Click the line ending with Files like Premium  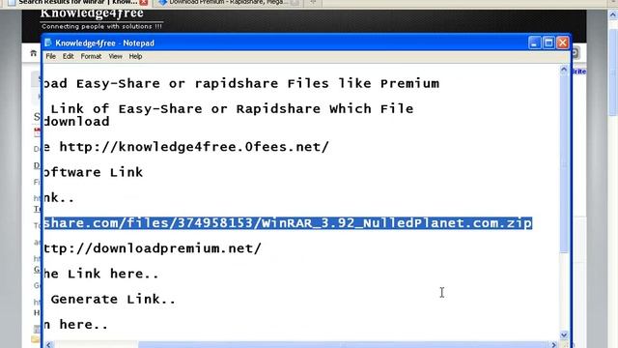pos(241,84)
